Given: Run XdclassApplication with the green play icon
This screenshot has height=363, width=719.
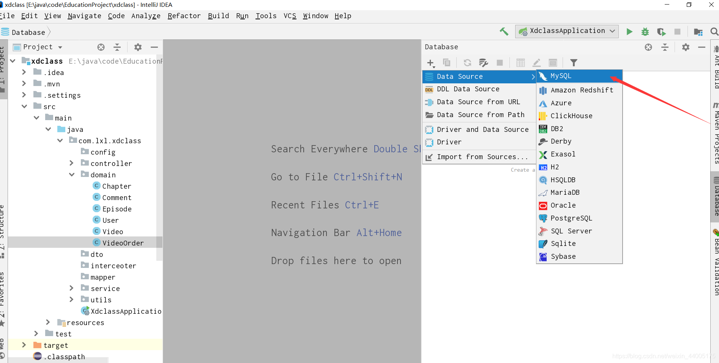Looking at the screenshot, I should pyautogui.click(x=629, y=31).
